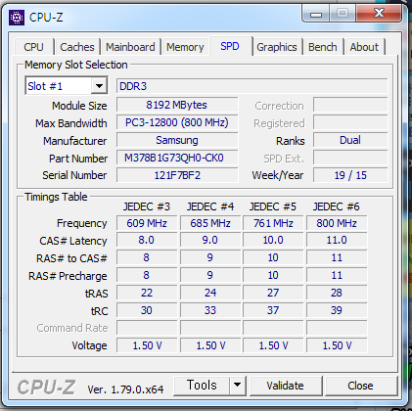Click CAS# Latency value 8.0
This screenshot has height=411, width=412.
coord(147,240)
